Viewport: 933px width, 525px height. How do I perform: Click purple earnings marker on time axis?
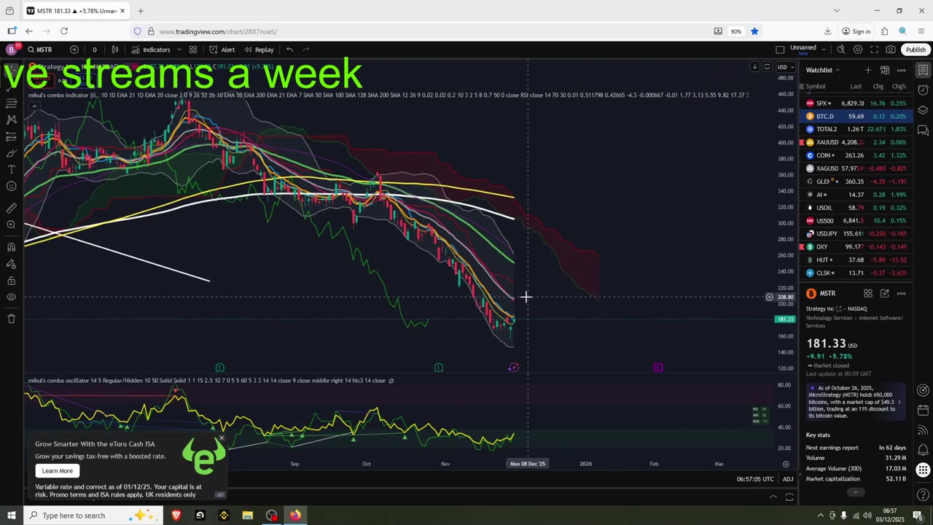tap(658, 367)
